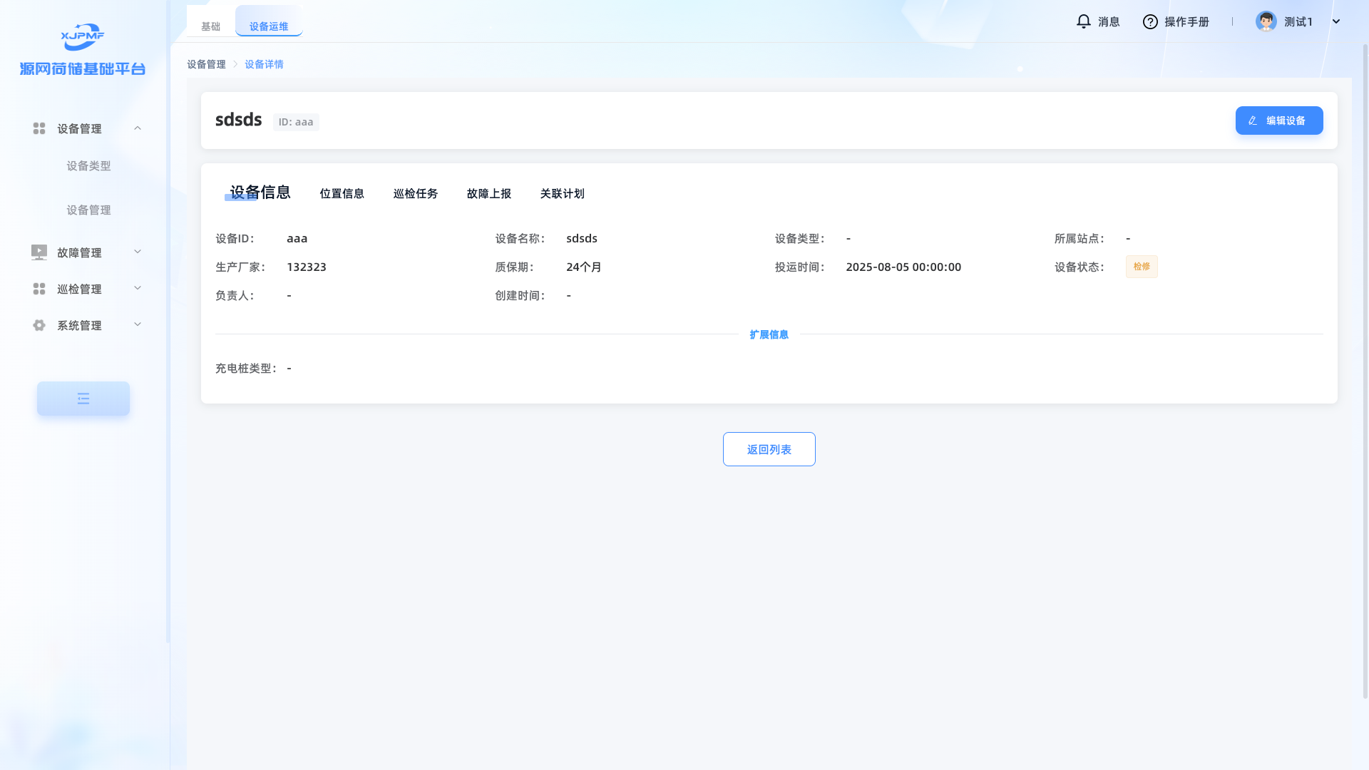The image size is (1369, 770).
Task: Toggle the sidebar collapse menu button
Action: [x=83, y=399]
